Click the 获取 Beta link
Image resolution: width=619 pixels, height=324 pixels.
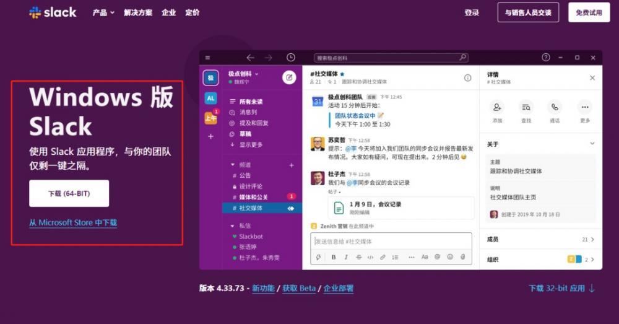click(x=299, y=288)
